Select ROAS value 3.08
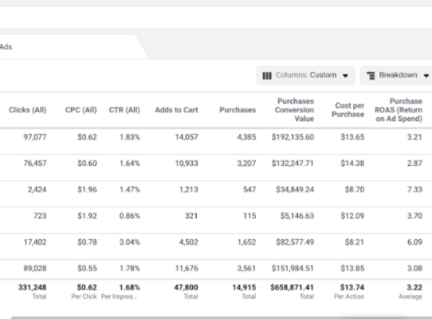This screenshot has height=319, width=432. click(415, 268)
